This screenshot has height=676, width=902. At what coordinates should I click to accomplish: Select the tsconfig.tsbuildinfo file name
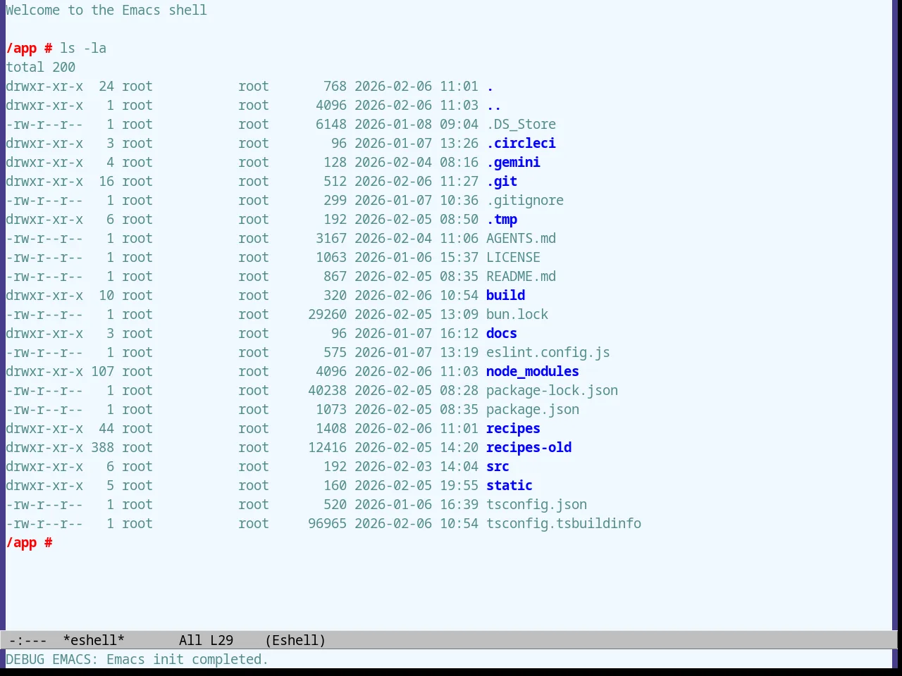tap(564, 523)
